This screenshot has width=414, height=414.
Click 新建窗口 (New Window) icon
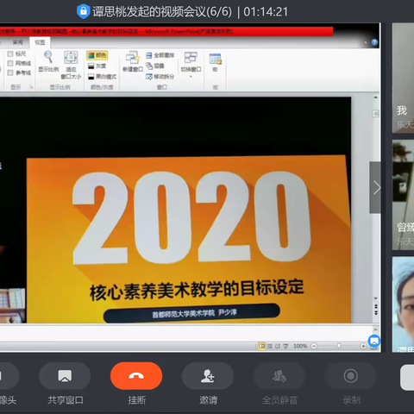(x=132, y=58)
